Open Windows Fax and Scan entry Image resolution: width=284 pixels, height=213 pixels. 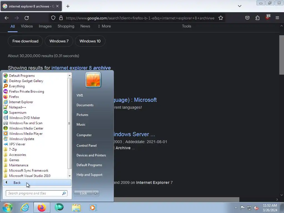tap(26, 123)
